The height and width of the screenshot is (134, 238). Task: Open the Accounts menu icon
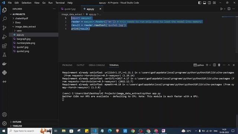pyautogui.click(x=4, y=115)
